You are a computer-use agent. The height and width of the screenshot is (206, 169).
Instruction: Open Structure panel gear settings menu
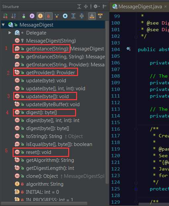(97, 6)
